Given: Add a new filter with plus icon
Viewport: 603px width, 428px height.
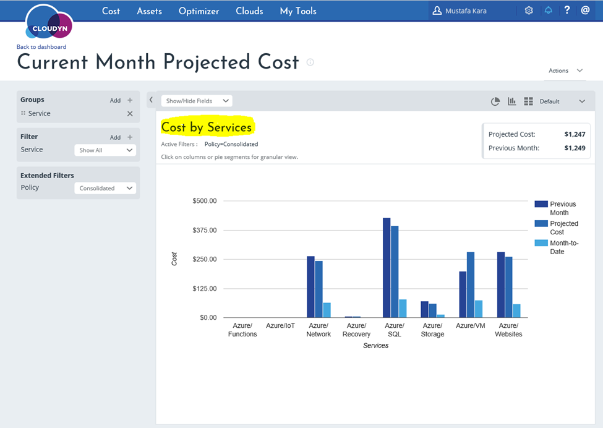Looking at the screenshot, I should [130, 137].
